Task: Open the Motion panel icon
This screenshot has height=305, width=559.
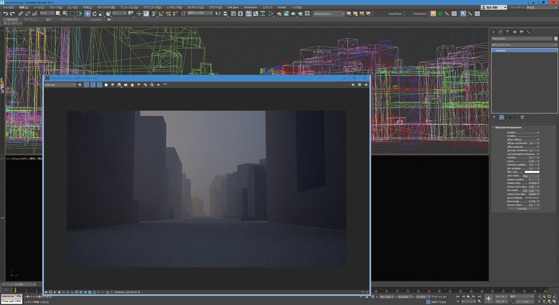Action: [515, 32]
